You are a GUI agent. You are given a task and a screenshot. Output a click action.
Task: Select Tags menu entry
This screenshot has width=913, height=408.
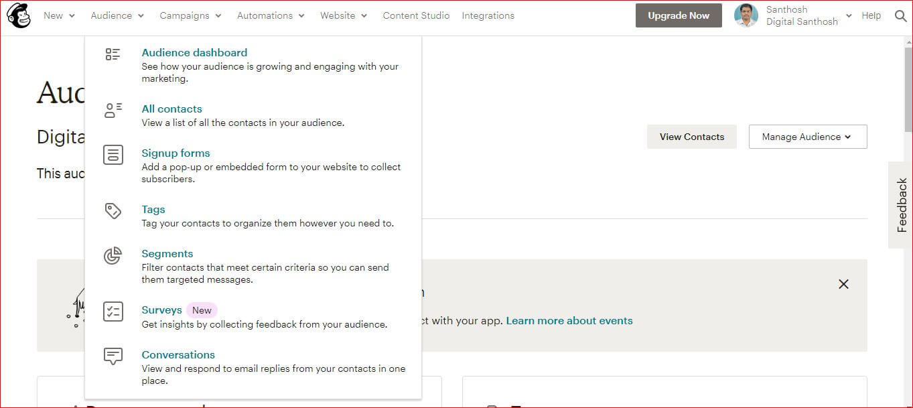pos(153,209)
